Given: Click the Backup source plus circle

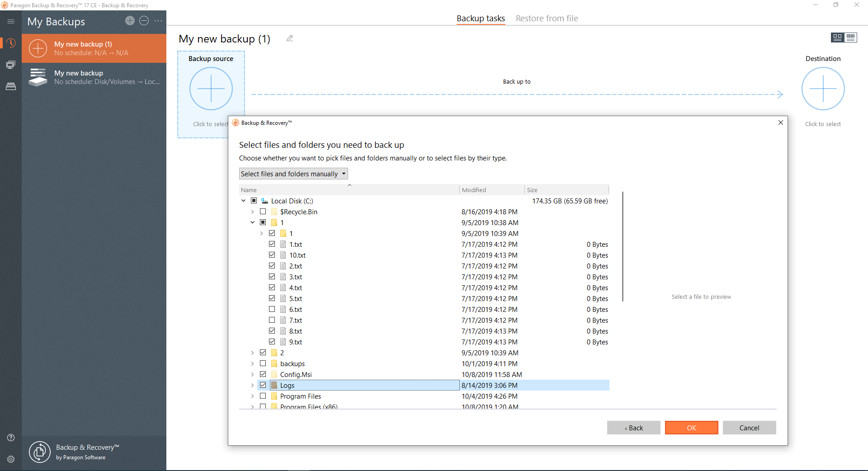Looking at the screenshot, I should coord(211,89).
